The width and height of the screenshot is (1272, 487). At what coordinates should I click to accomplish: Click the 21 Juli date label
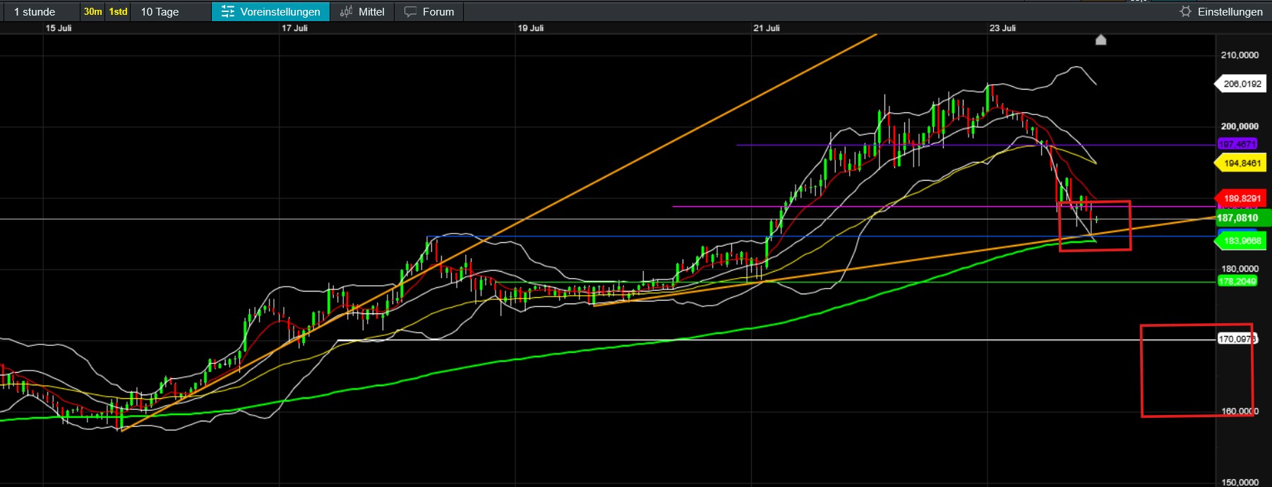(x=766, y=28)
